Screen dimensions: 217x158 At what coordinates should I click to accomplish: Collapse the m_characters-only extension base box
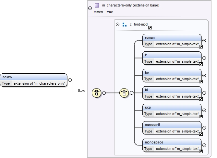(x=90, y=8)
